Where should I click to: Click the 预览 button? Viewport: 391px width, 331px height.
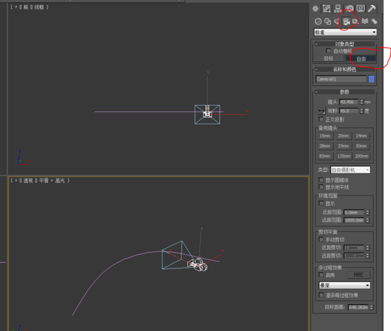(358, 275)
